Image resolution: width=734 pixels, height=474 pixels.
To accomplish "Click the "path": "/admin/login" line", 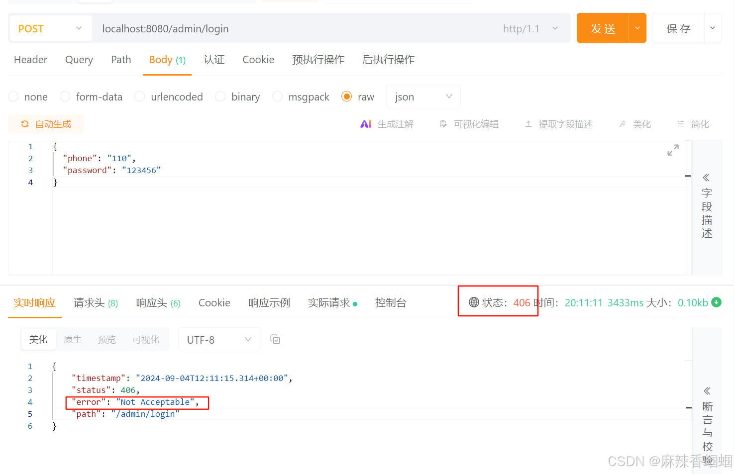I will pos(125,414).
